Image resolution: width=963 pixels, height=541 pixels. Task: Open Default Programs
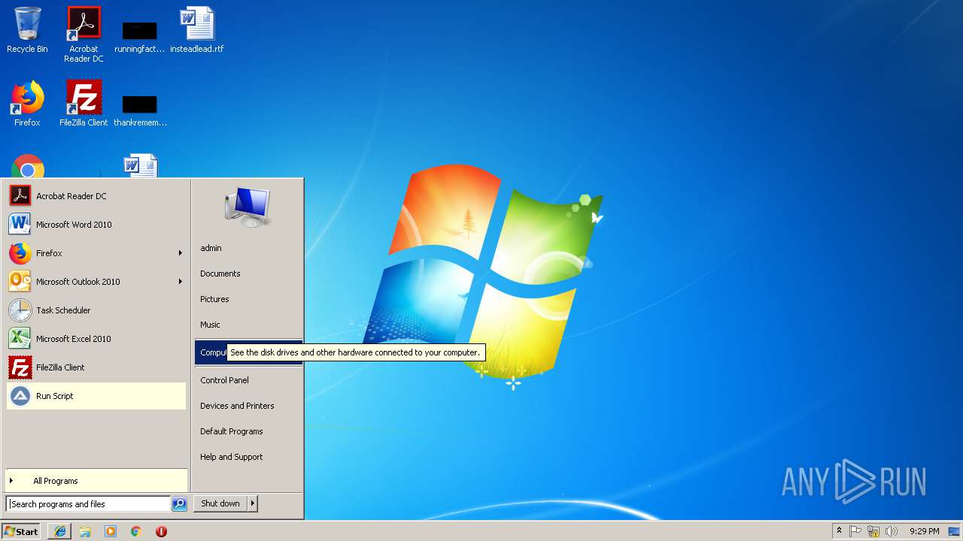coord(248,431)
